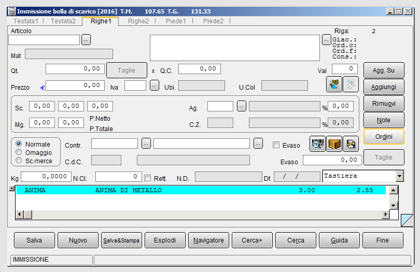Viewport: 420px width, 272px height.
Task: Open the Navigatore button
Action: [x=208, y=240]
